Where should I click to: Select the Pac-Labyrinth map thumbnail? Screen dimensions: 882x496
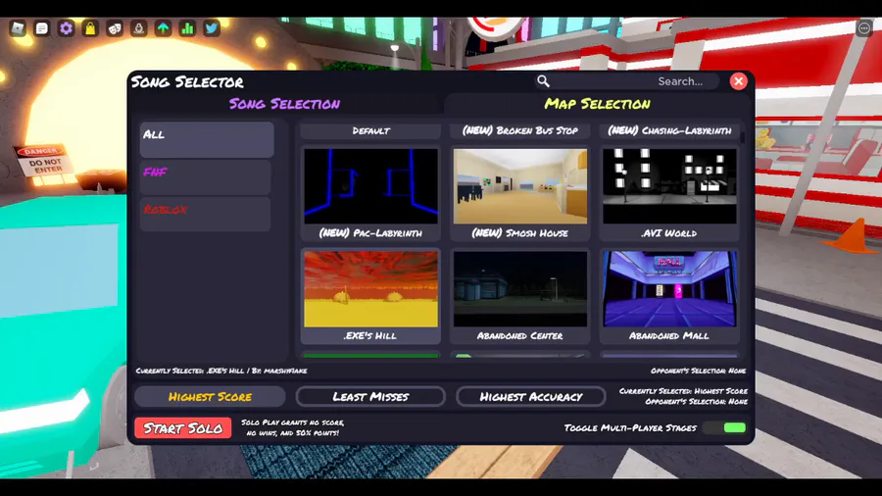(370, 186)
